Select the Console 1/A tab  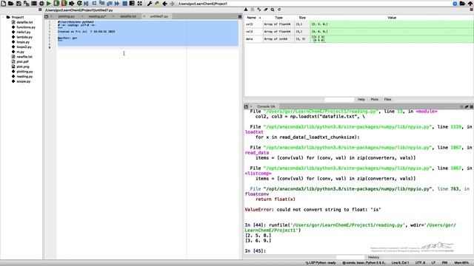pos(266,106)
